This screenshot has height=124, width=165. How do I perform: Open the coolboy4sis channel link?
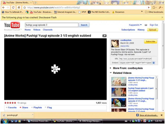(x=126, y=40)
